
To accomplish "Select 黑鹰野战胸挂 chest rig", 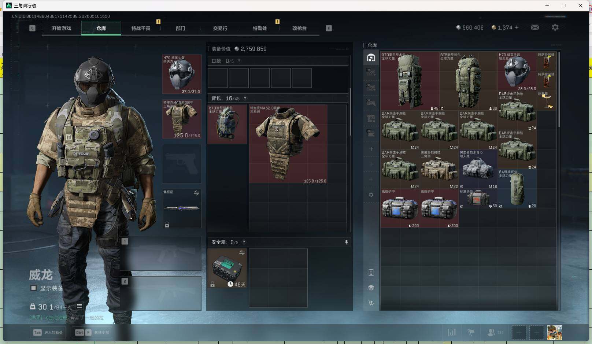I will tap(439, 169).
